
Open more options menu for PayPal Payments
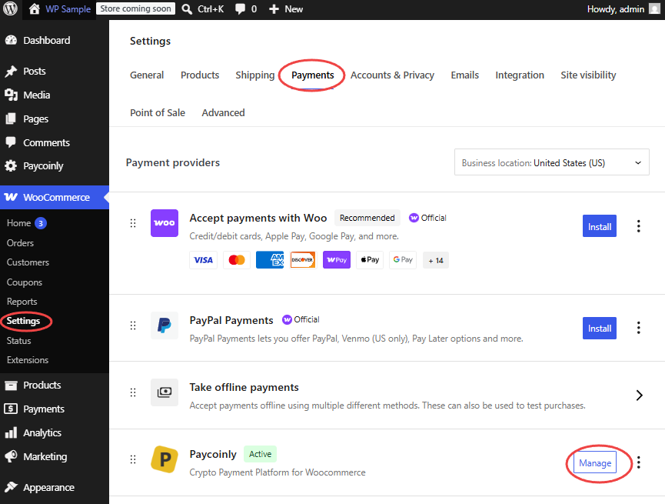[638, 327]
